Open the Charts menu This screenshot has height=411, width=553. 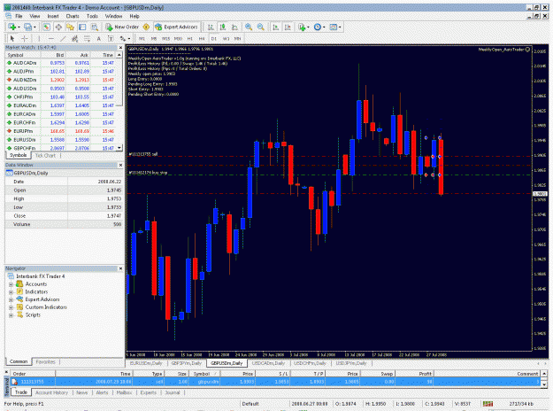tap(73, 16)
